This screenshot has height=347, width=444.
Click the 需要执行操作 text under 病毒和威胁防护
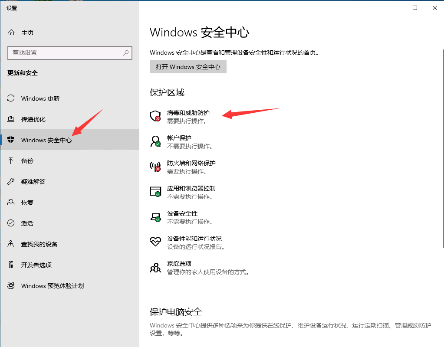[x=187, y=121]
